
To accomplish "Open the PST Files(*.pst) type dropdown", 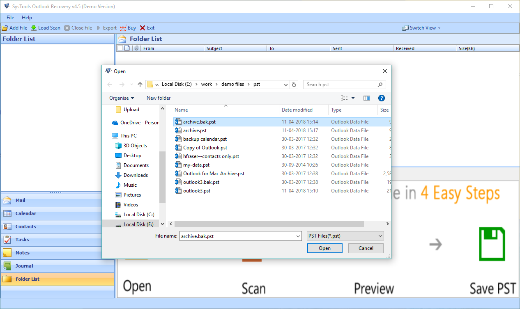I will 345,236.
